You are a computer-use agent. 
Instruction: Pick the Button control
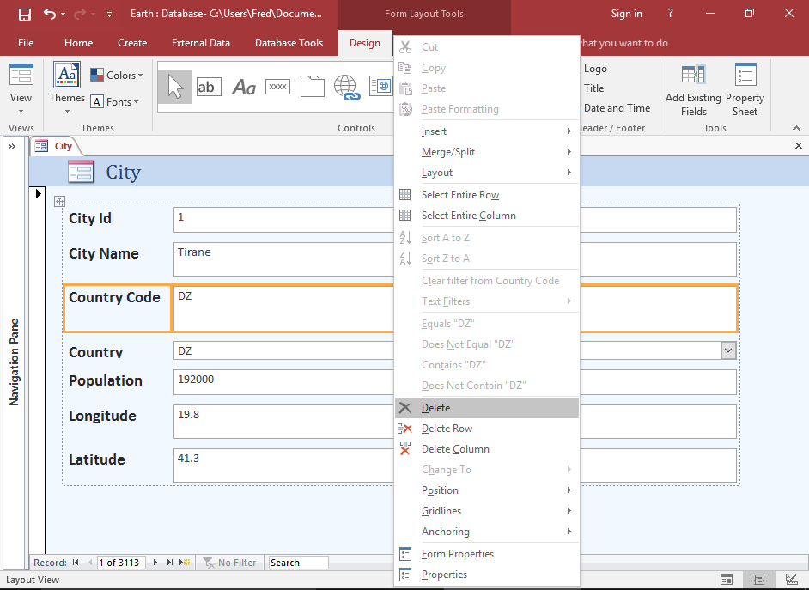pyautogui.click(x=277, y=87)
